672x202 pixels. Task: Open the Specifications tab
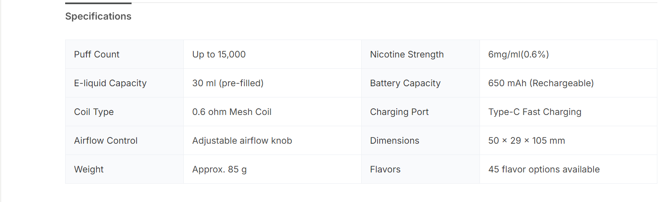[98, 16]
